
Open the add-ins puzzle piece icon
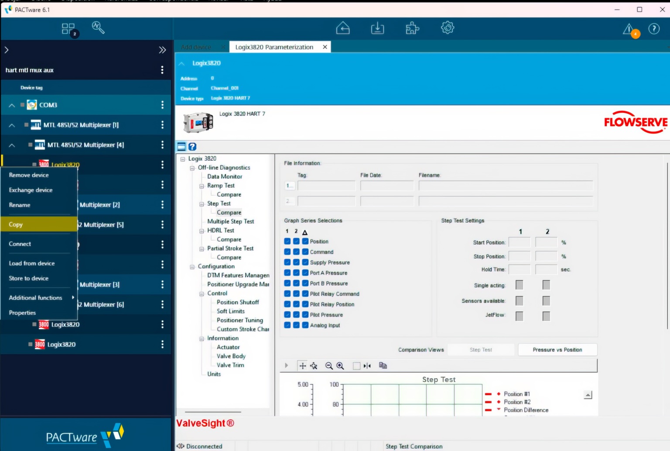pyautogui.click(x=412, y=28)
